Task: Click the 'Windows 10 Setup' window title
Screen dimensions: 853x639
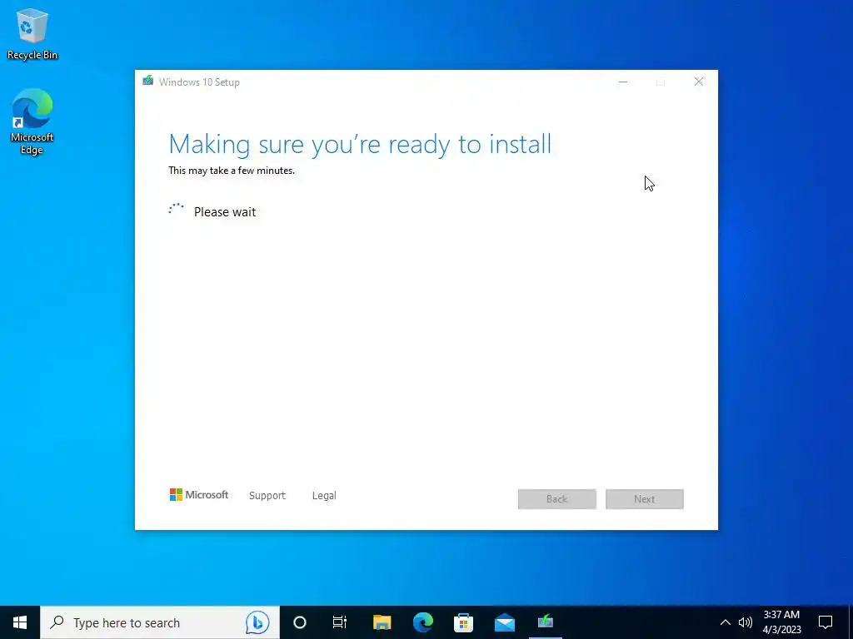Action: [x=199, y=82]
